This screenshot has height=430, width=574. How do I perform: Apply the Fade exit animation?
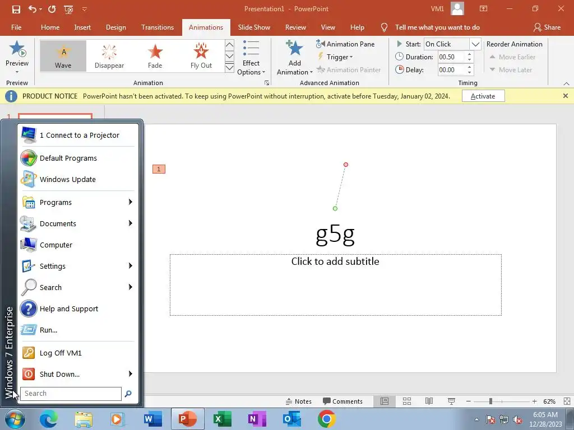tap(155, 56)
